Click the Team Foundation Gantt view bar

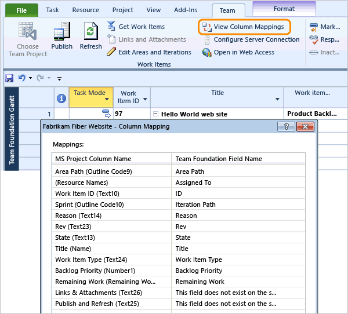[12, 129]
